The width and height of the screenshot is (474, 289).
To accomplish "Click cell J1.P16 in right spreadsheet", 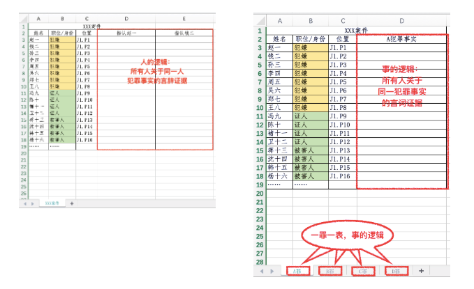I will click(x=343, y=176).
